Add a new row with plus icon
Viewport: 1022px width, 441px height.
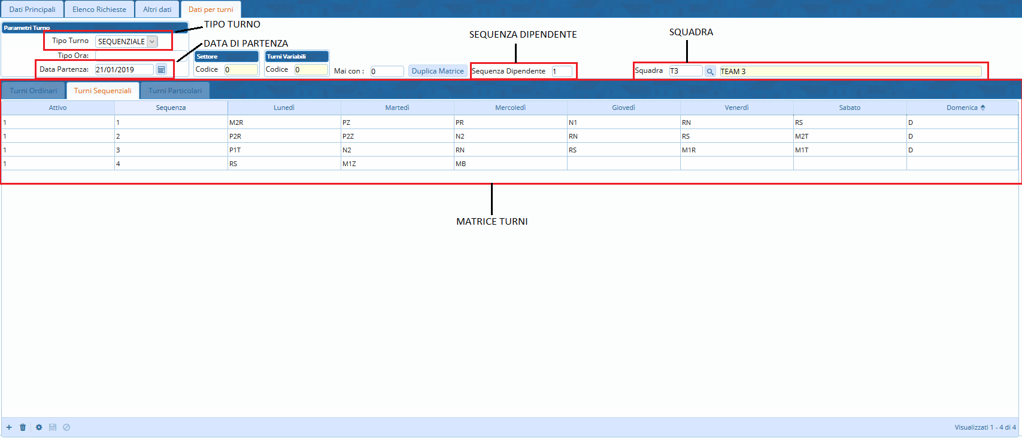coord(9,427)
